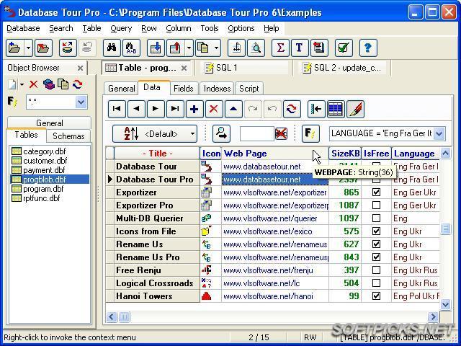Insert a new row with the plus icon
The width and height of the screenshot is (461, 346).
click(x=194, y=109)
